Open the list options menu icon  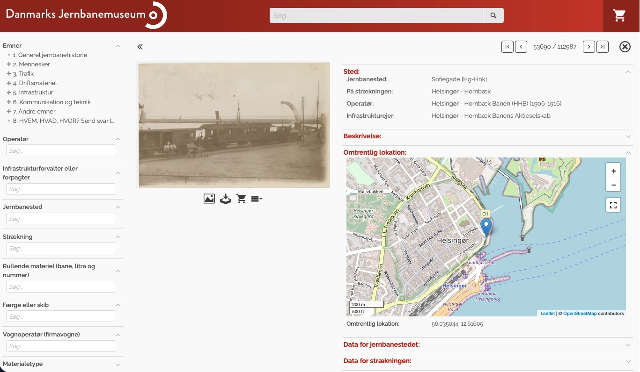[x=257, y=199]
